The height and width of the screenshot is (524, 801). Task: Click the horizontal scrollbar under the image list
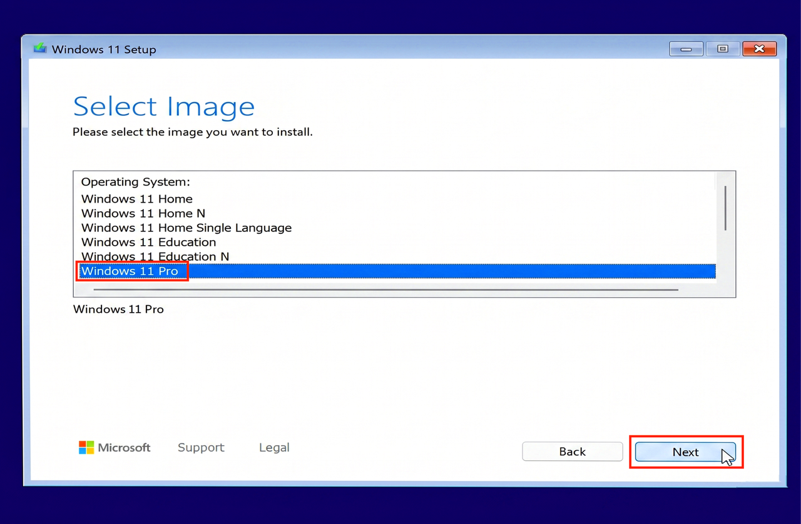385,290
